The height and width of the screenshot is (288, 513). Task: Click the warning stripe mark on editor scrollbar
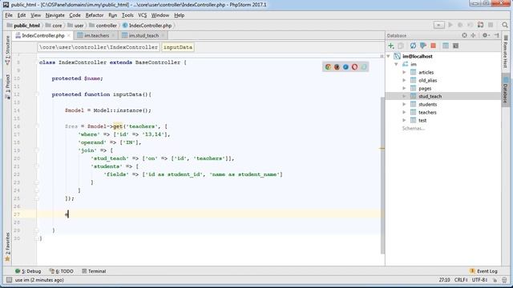pos(382,149)
